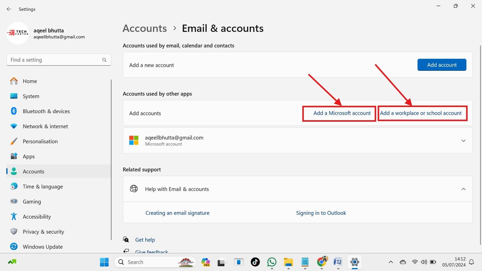This screenshot has width=482, height=271.
Task: Click the Microsoft logo beside the account
Action: [134, 140]
